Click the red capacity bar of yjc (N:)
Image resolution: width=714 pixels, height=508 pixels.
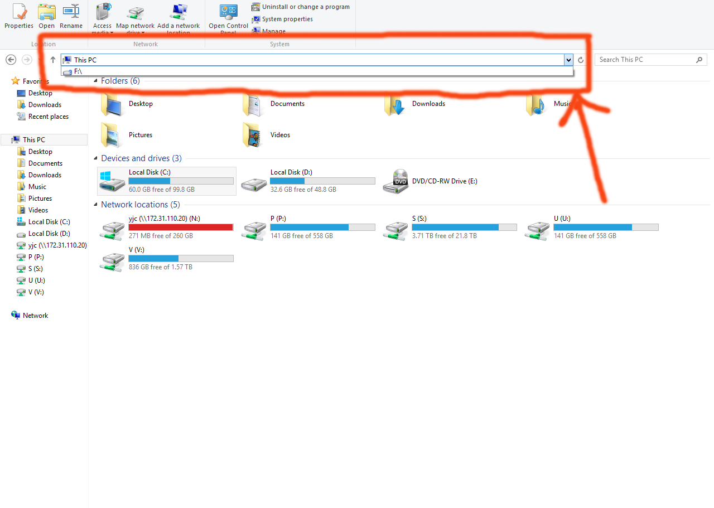[181, 228]
